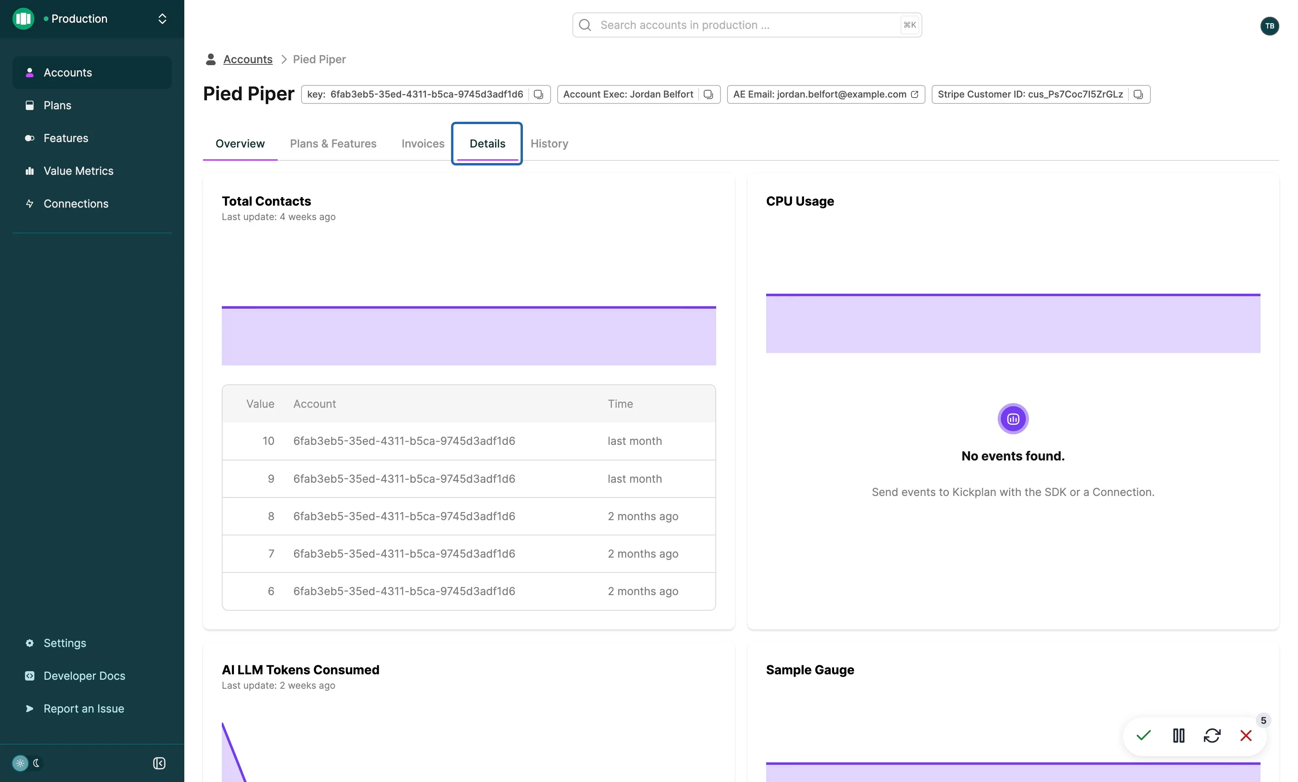Open Value Metrics in the sidebar
The image size is (1298, 782).
[92, 171]
